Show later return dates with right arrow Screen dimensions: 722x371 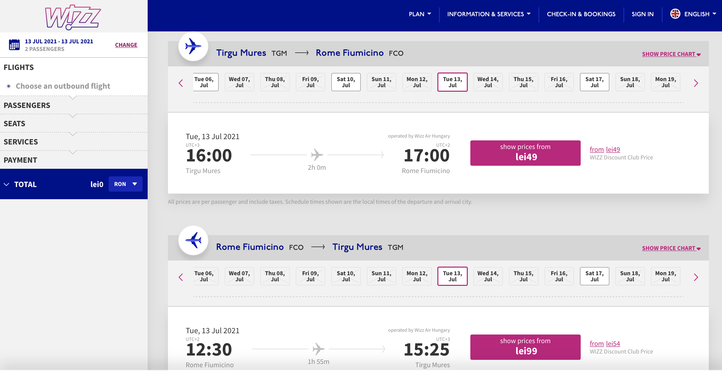[x=696, y=277]
